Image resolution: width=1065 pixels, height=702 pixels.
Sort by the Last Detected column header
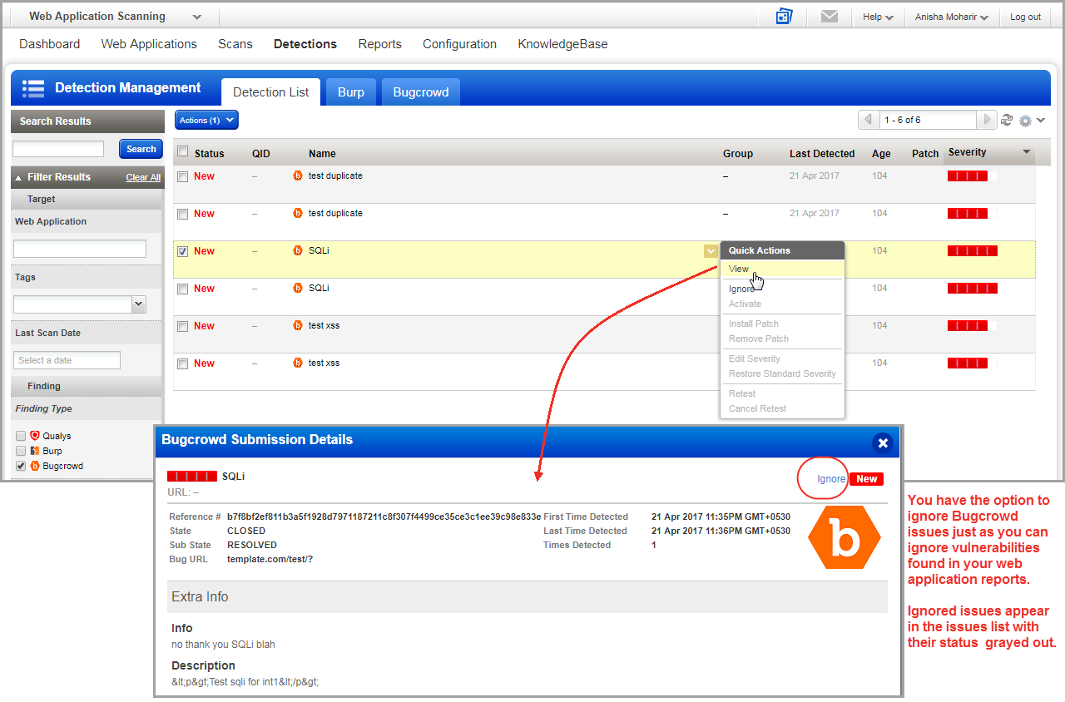tap(822, 153)
